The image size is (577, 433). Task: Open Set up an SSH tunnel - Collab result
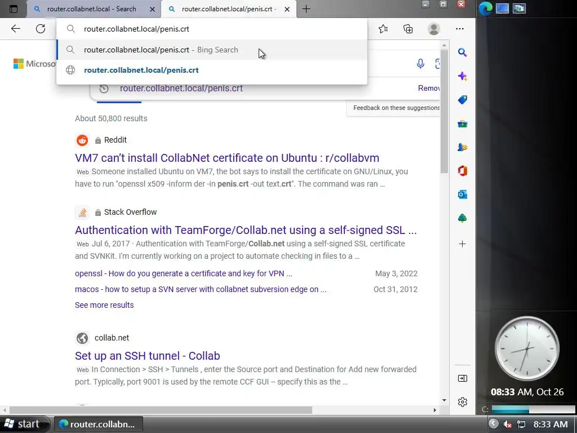[x=148, y=356]
